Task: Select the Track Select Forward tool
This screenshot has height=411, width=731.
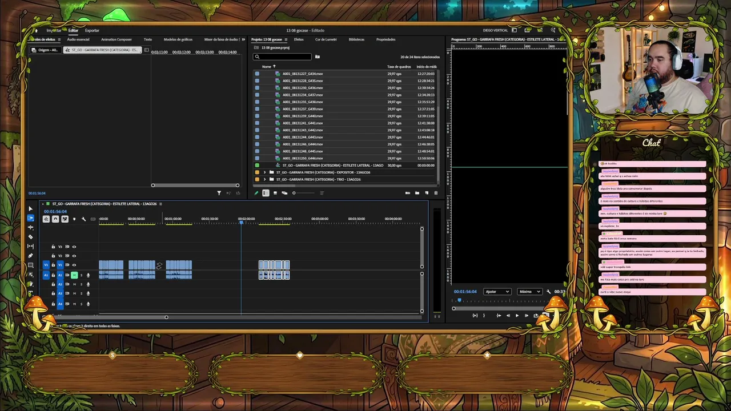Action: (x=30, y=218)
